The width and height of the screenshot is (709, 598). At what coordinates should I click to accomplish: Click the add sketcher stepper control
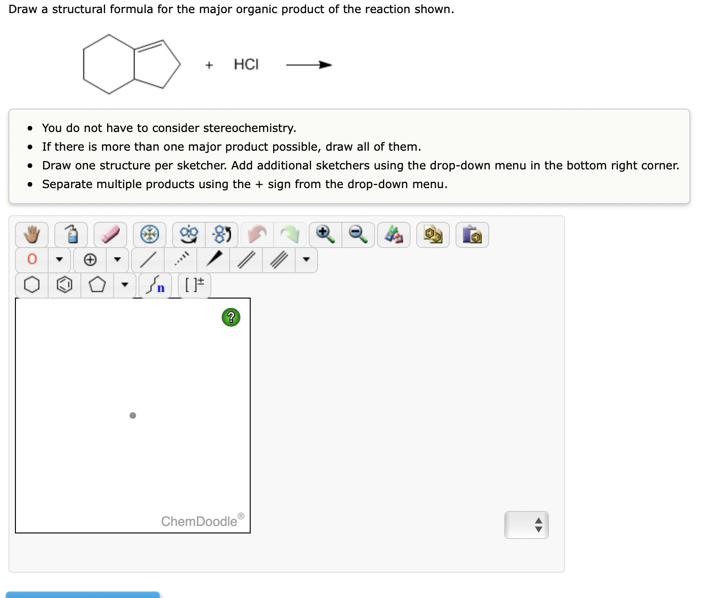tap(526, 525)
